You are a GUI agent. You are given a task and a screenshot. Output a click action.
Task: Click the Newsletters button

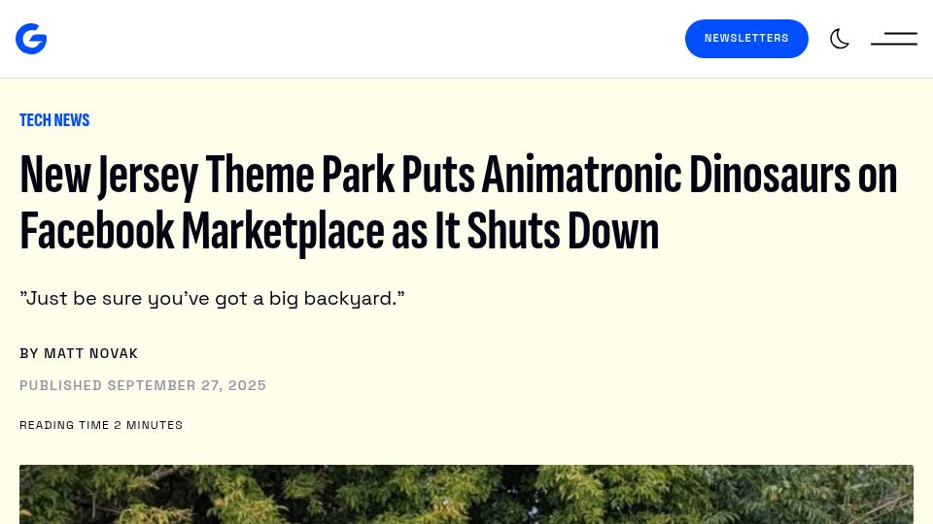click(746, 39)
